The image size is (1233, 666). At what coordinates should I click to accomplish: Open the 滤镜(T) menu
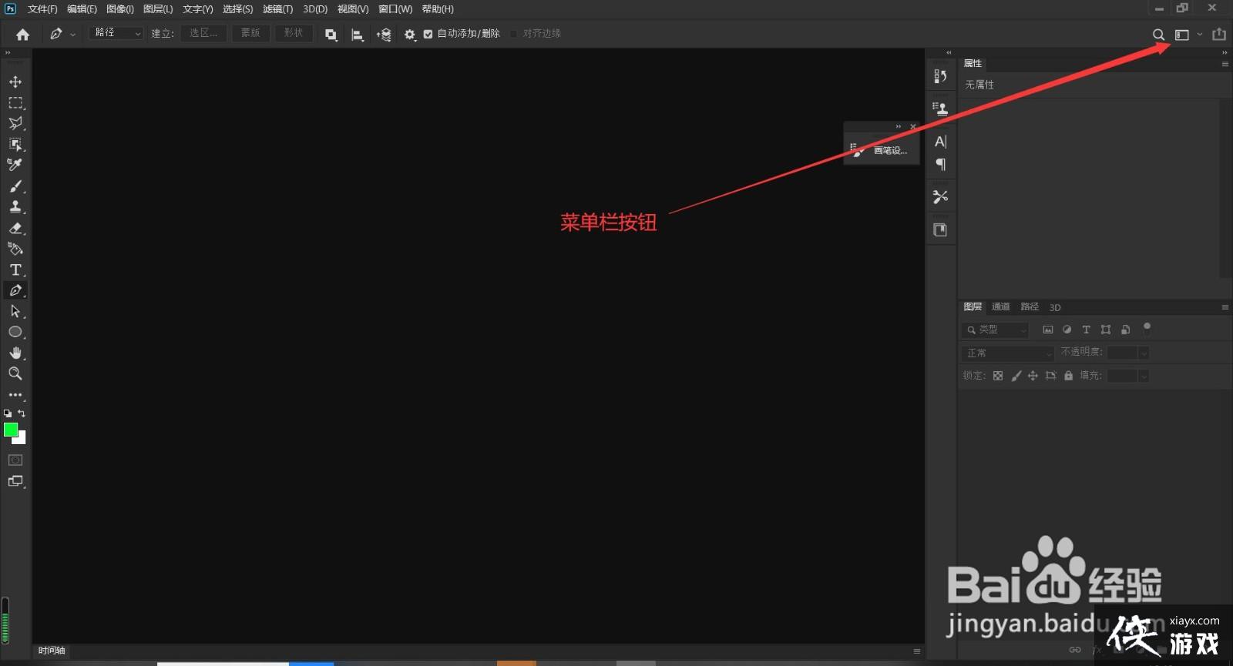point(277,9)
